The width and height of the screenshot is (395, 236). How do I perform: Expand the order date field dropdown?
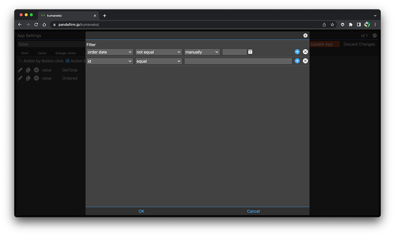click(110, 52)
